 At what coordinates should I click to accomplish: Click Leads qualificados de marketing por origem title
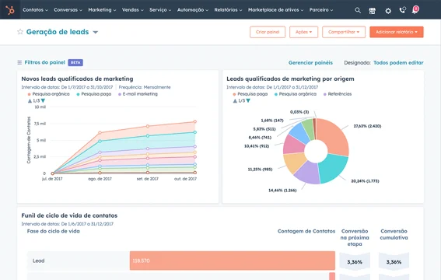[x=290, y=79]
